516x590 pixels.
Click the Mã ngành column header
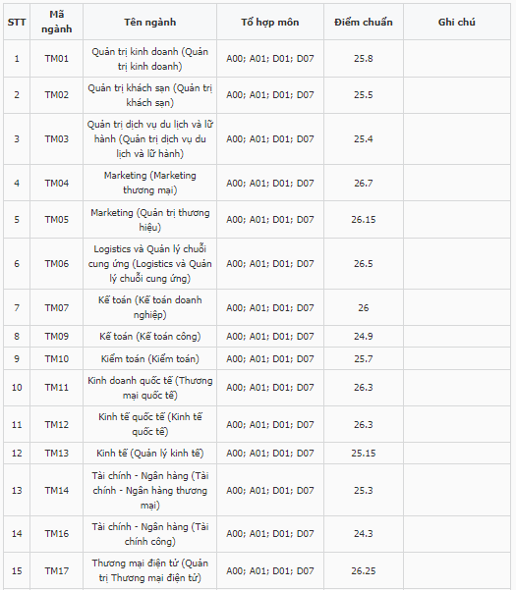click(x=56, y=22)
